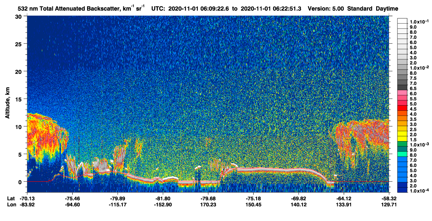Click the latitude value -79.68
The height and width of the screenshot is (221, 432).
pos(208,198)
